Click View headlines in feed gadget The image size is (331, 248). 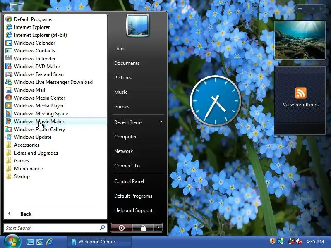click(x=300, y=105)
